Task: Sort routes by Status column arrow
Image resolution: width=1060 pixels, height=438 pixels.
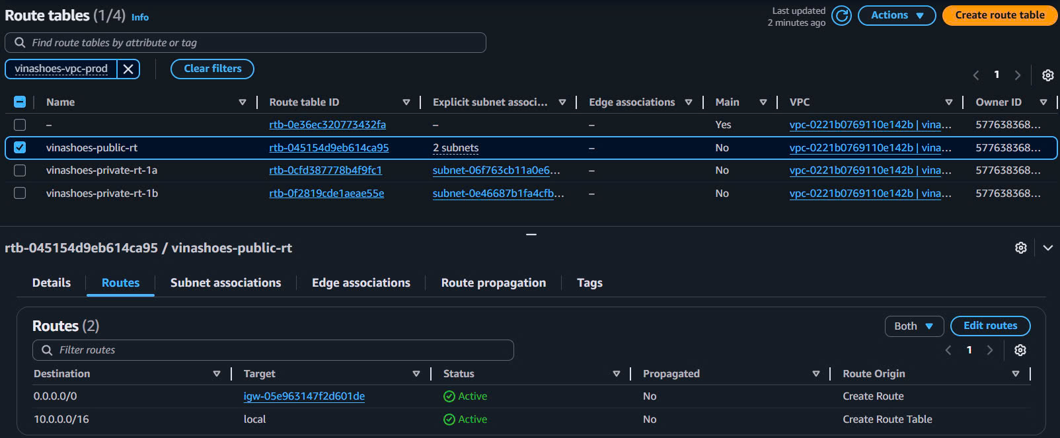Action: [616, 374]
